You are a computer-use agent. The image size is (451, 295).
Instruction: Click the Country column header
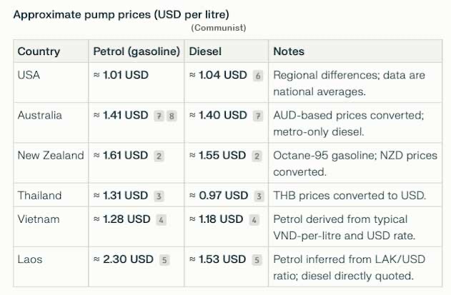pos(39,51)
